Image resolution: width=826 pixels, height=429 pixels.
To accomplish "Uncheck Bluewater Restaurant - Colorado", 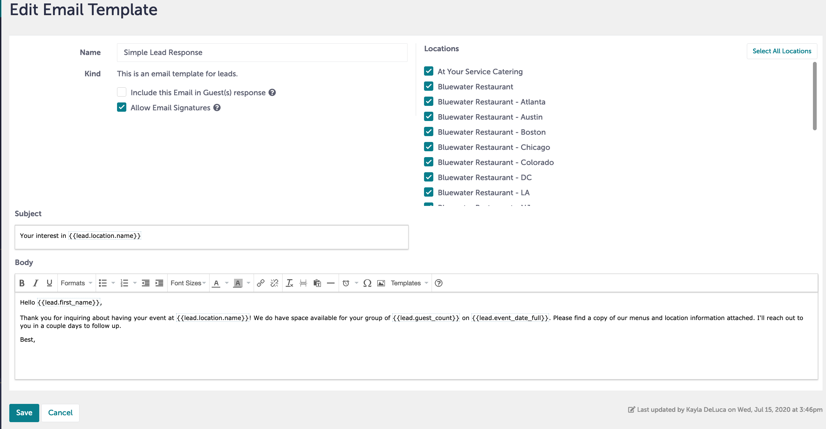I will point(429,162).
